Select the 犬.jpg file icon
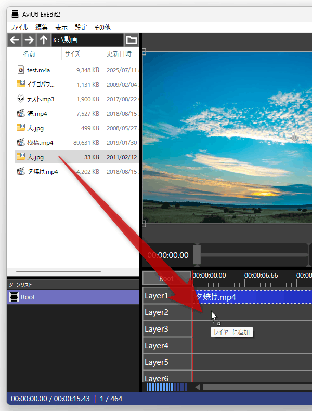The height and width of the screenshot is (411, 312). coord(21,128)
